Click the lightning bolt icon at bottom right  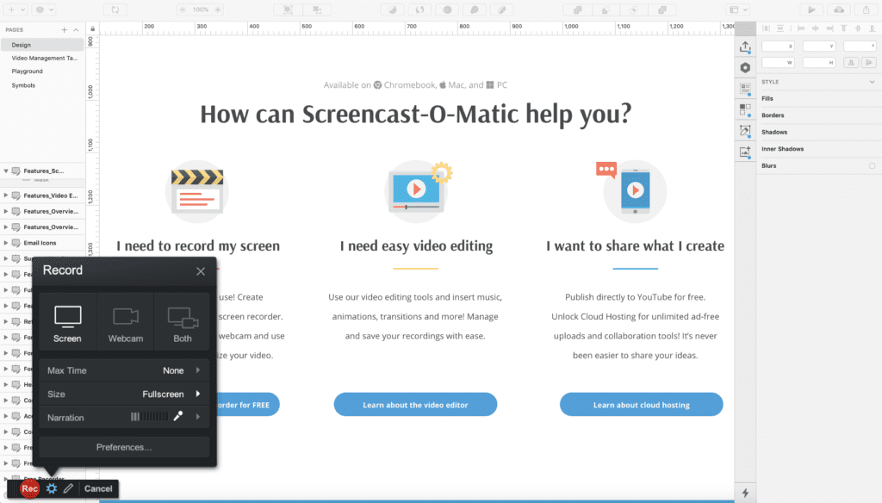pos(745,493)
